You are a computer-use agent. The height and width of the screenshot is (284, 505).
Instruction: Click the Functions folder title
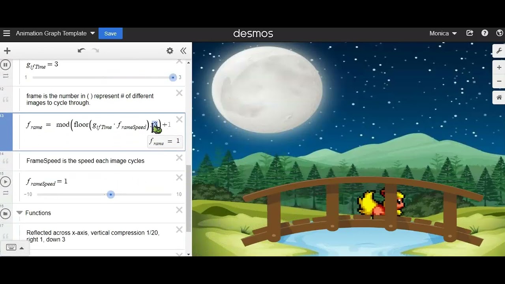pos(38,213)
